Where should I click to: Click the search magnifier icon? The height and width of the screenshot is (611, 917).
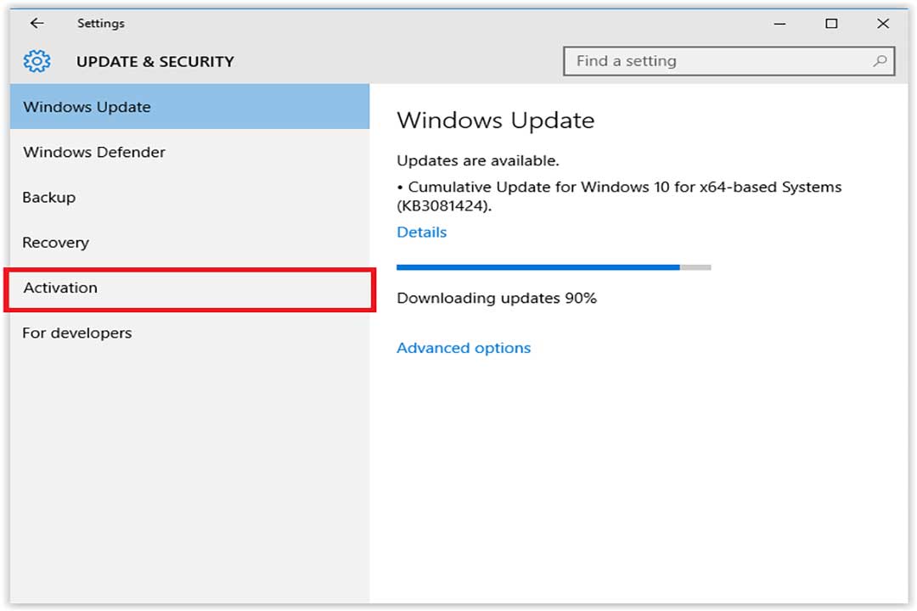click(x=880, y=61)
